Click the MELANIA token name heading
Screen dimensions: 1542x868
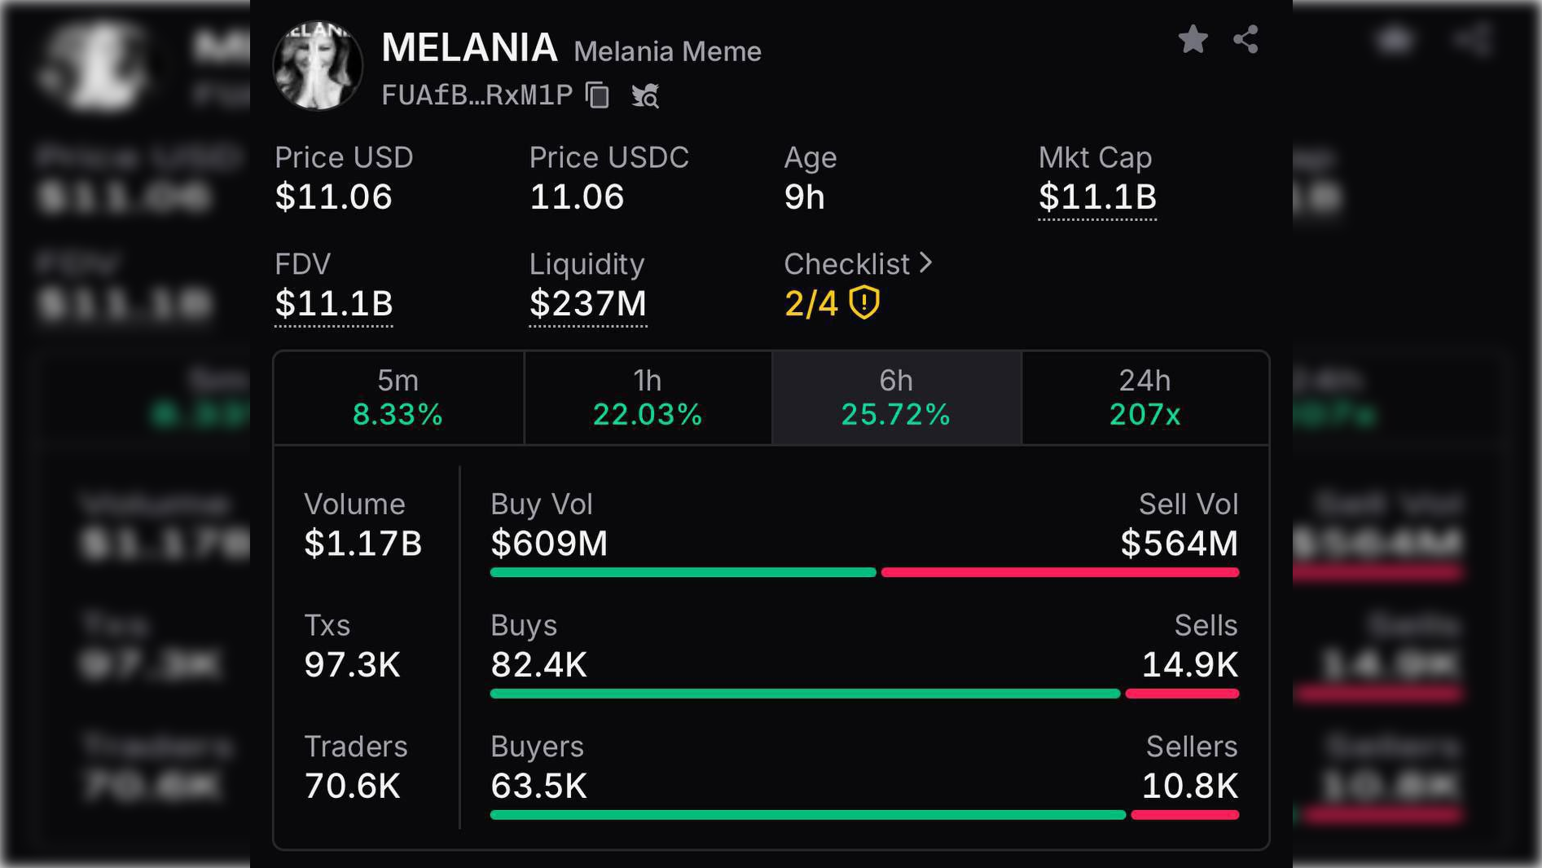[469, 47]
